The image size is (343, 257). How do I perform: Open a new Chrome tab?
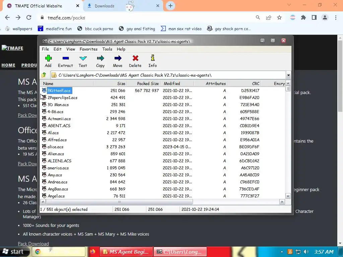170,6
